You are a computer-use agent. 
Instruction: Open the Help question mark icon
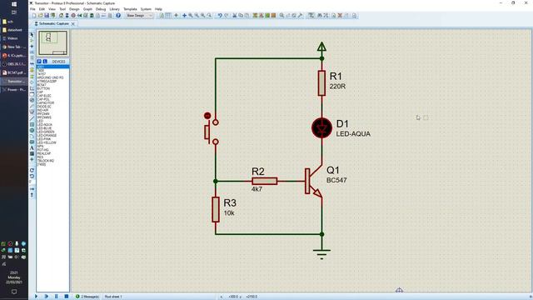tap(118, 15)
